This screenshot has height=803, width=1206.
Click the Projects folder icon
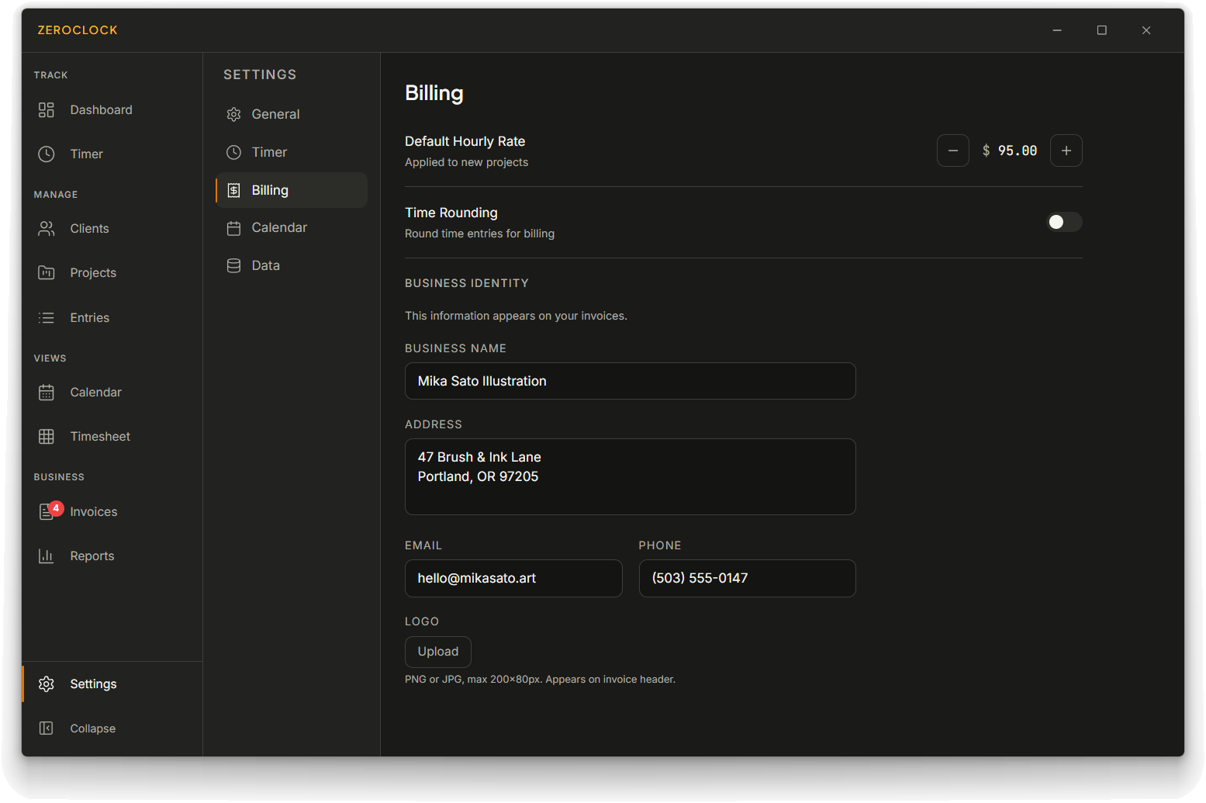coord(47,273)
